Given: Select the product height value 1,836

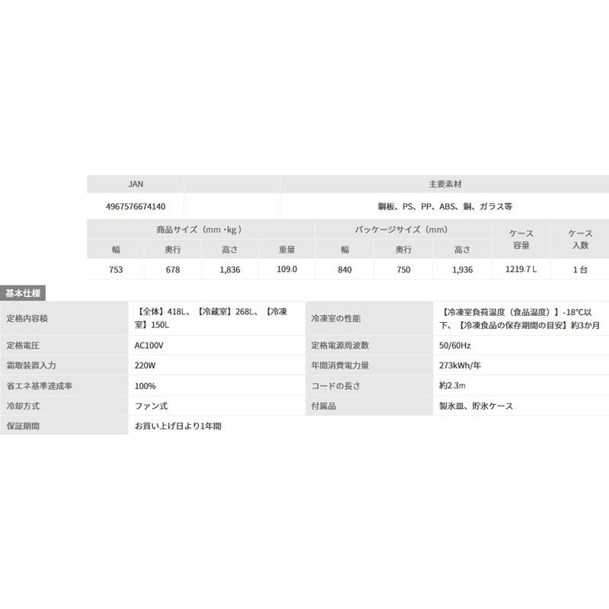Looking at the screenshot, I should click(x=230, y=269).
